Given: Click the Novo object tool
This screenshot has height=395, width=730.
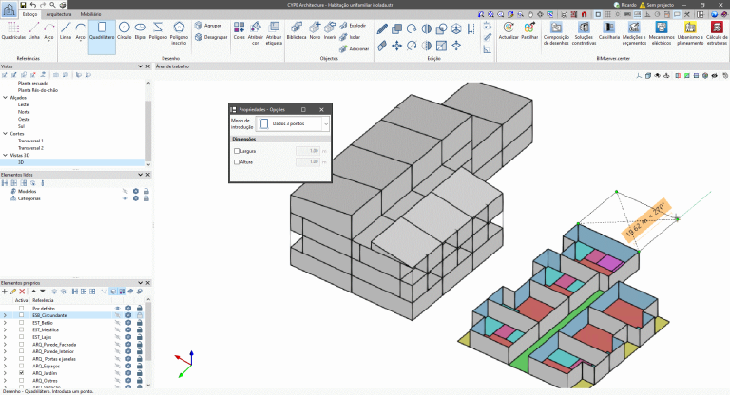Looking at the screenshot, I should coord(315,30).
